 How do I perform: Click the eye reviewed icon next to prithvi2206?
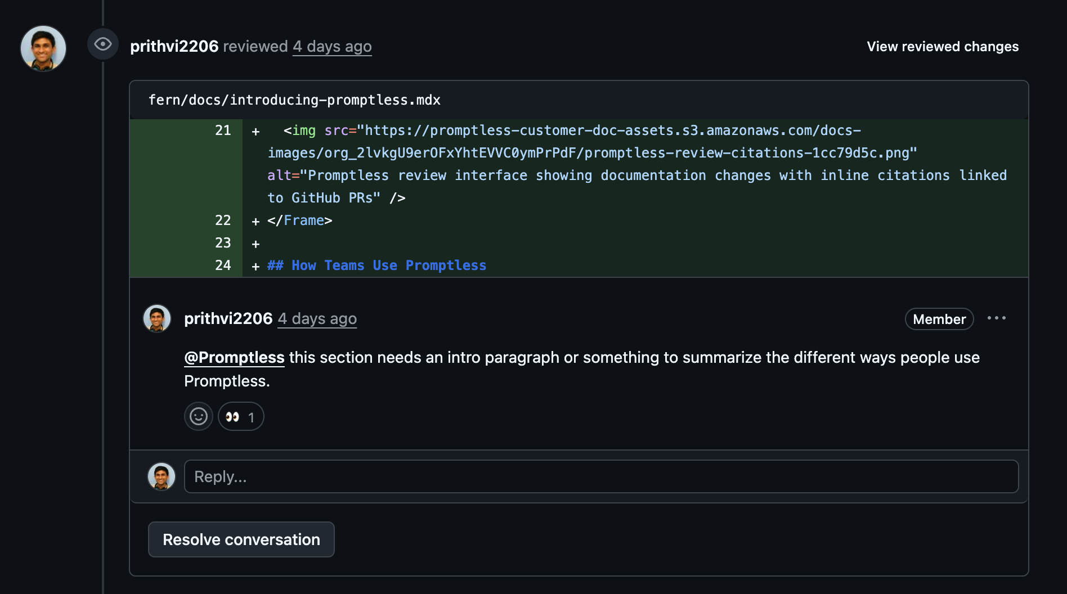click(x=103, y=44)
